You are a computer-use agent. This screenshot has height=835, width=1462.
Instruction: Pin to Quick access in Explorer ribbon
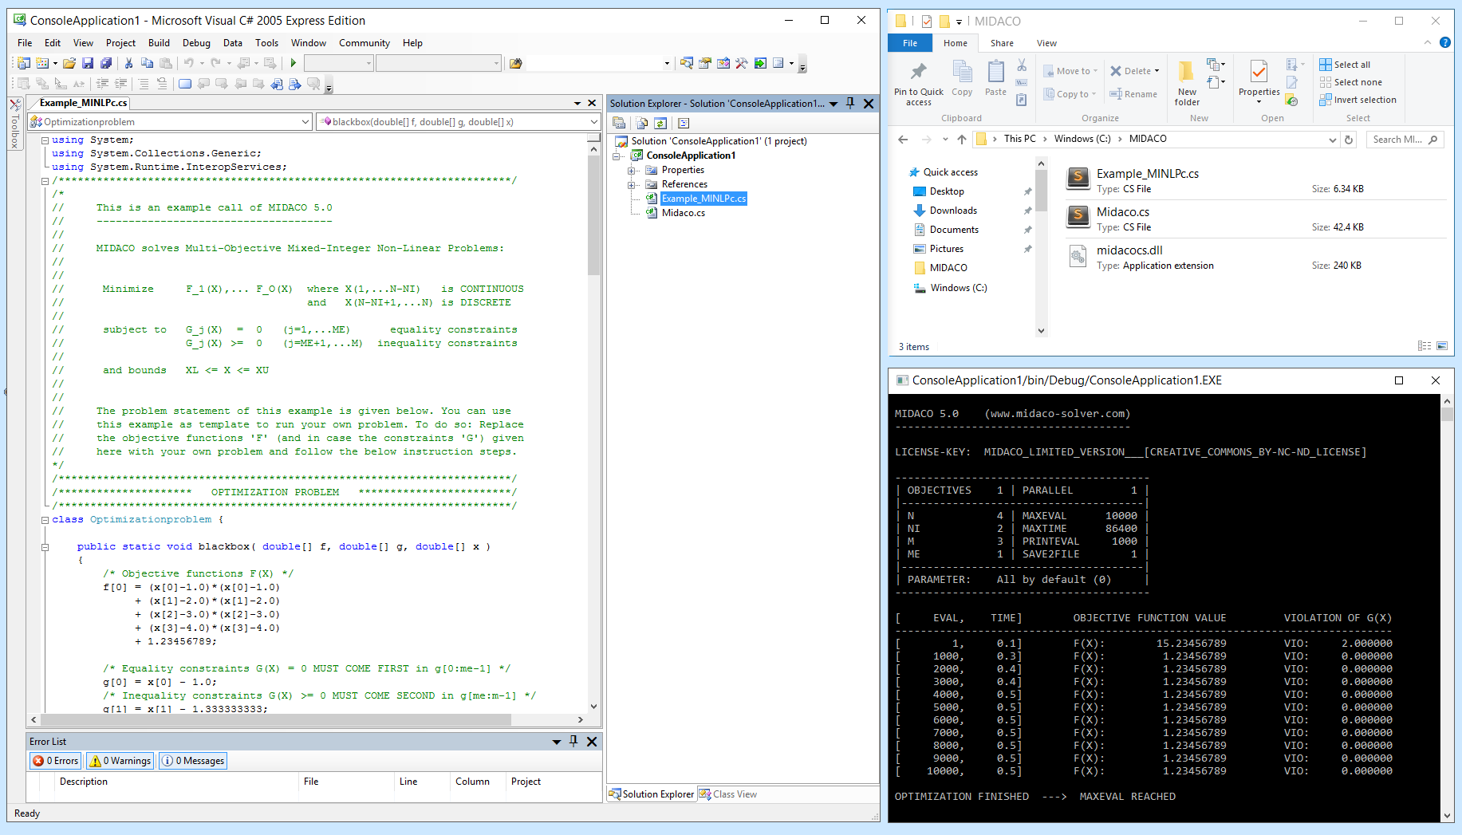(919, 83)
